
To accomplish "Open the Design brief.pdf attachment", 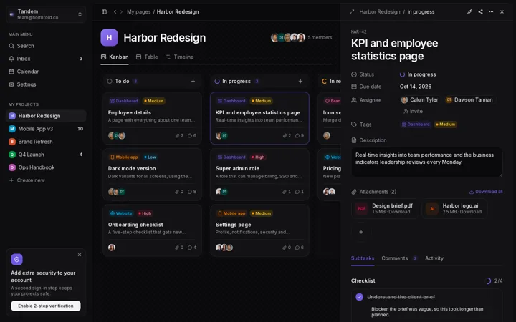I will pyautogui.click(x=385, y=208).
